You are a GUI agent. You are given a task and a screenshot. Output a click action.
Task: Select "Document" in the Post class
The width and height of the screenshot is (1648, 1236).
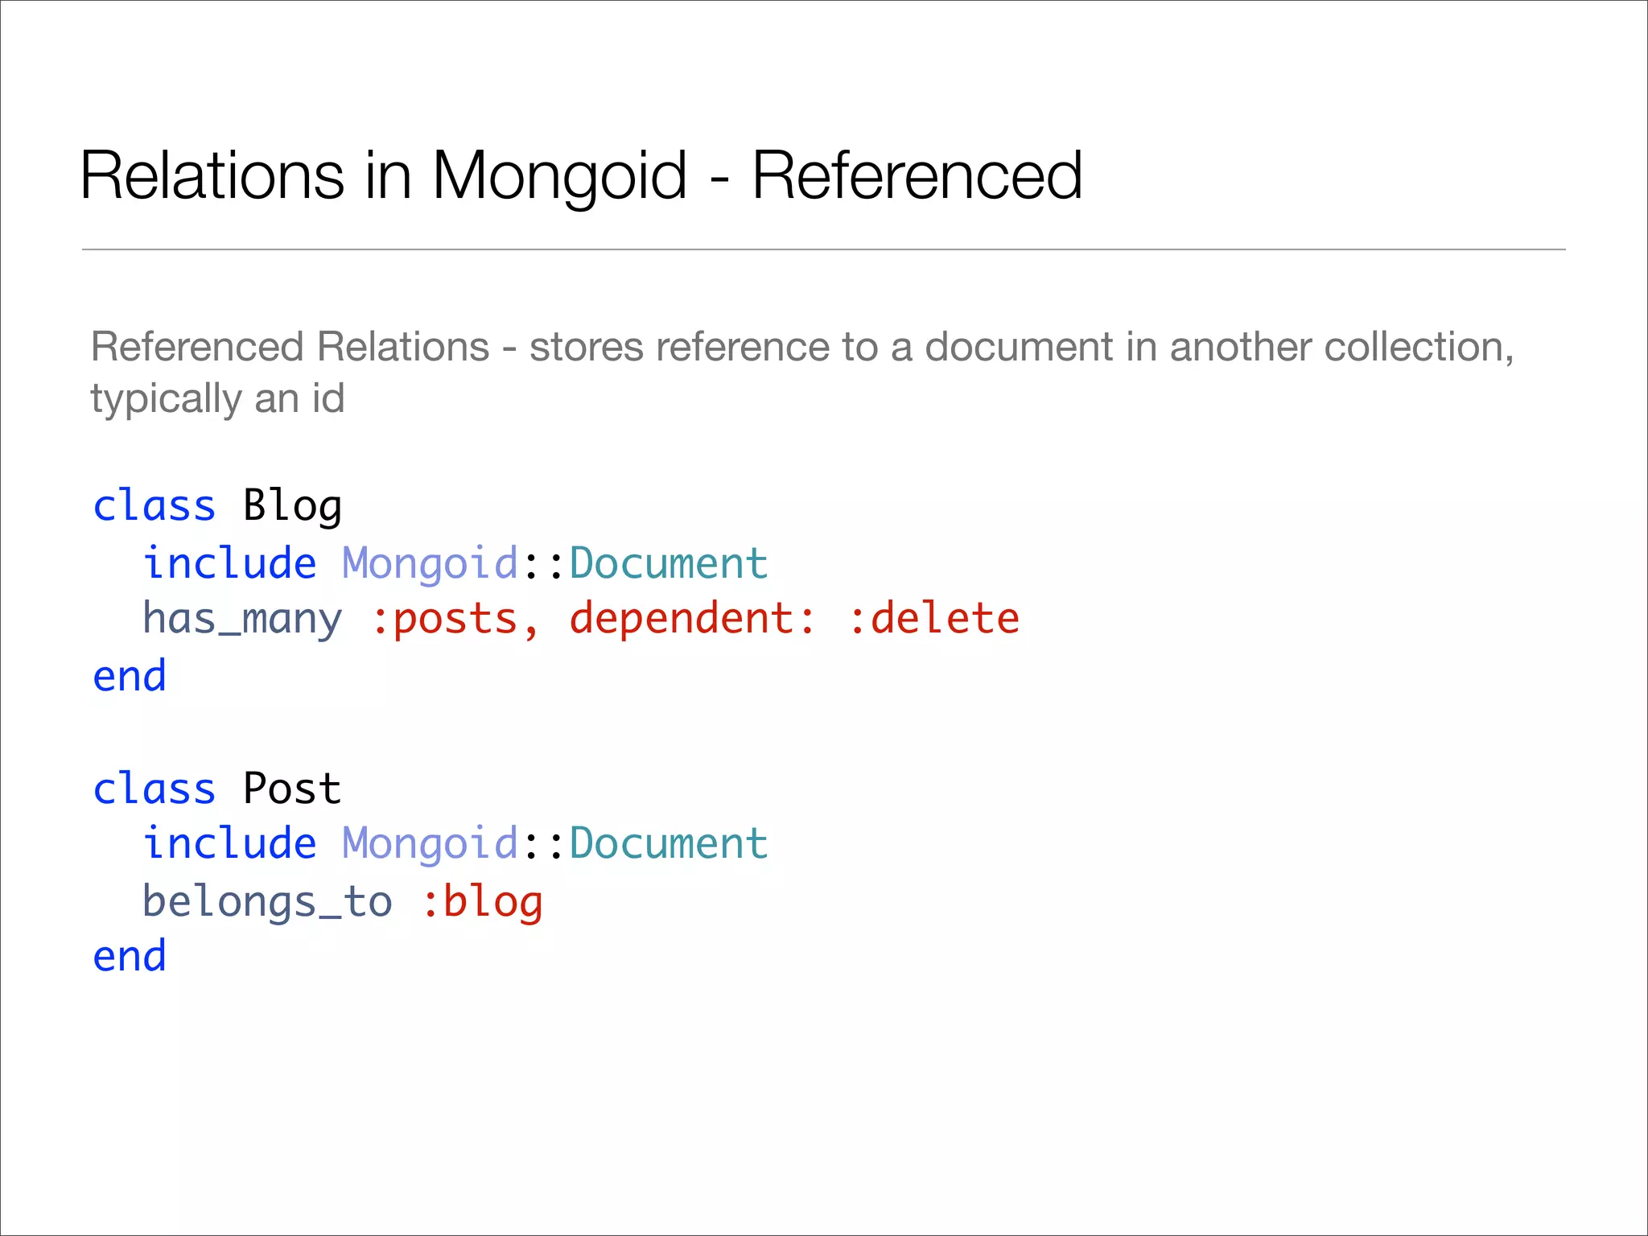click(669, 843)
